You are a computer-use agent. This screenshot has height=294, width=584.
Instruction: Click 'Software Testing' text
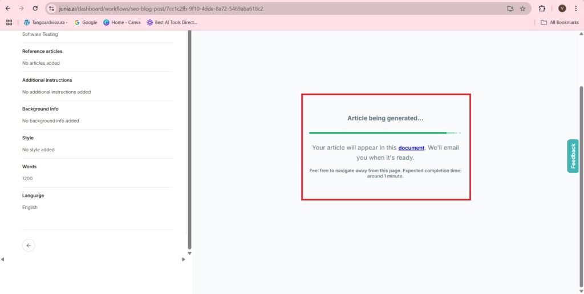click(x=40, y=34)
